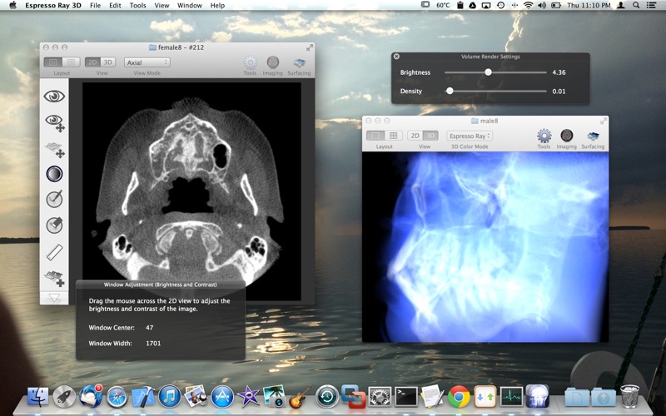Viewport: 666px width, 416px height.
Task: Launch Google Chrome from the Dock
Action: (x=459, y=397)
